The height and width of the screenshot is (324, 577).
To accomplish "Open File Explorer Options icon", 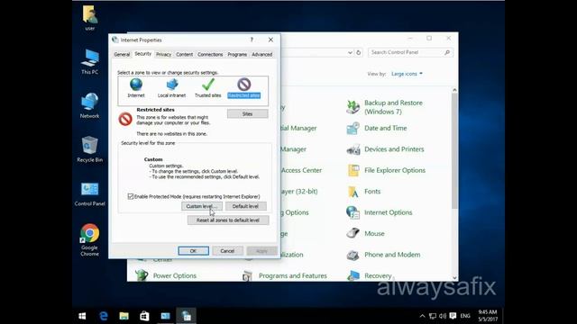I will [x=353, y=170].
